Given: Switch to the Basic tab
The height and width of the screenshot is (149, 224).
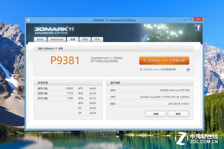Looking at the screenshot, I should pos(40,39).
